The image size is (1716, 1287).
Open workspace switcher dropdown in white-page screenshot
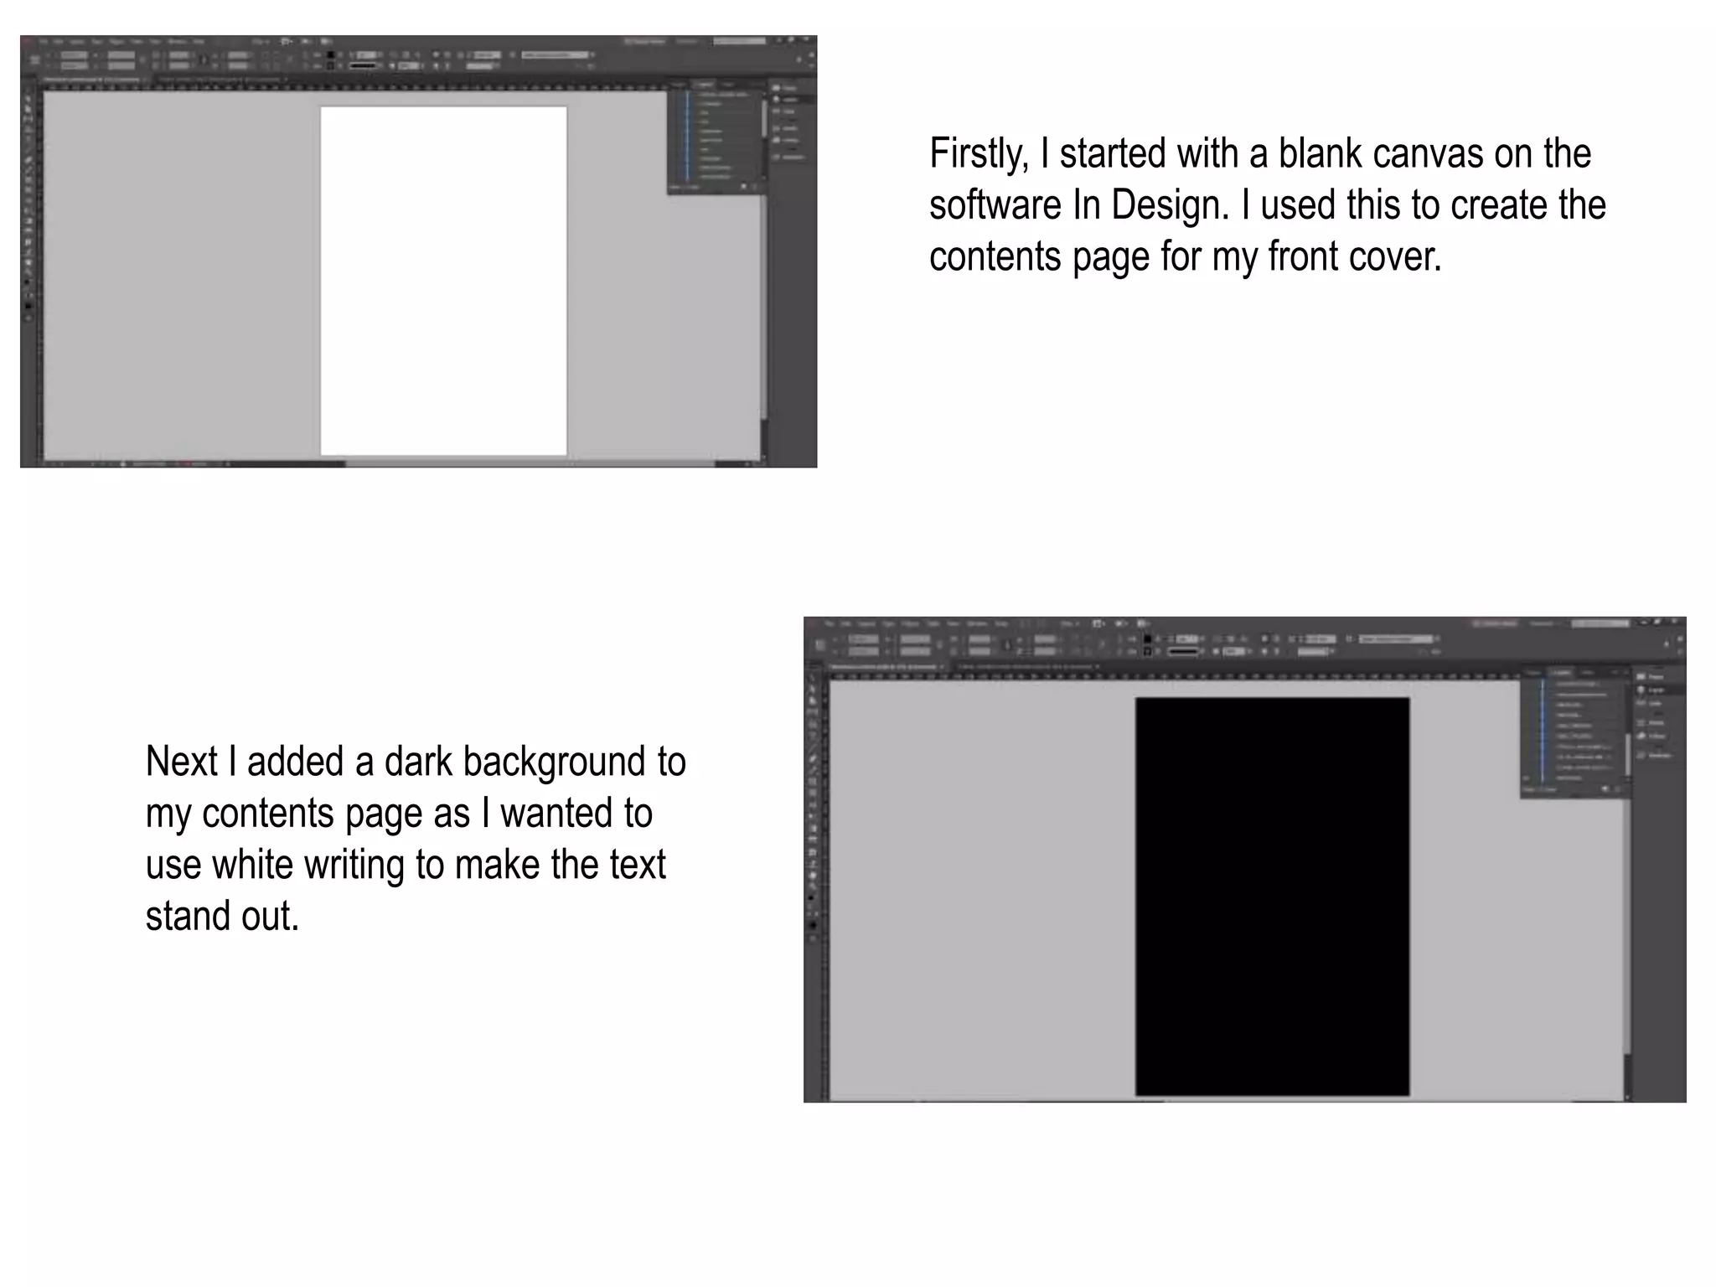click(687, 40)
